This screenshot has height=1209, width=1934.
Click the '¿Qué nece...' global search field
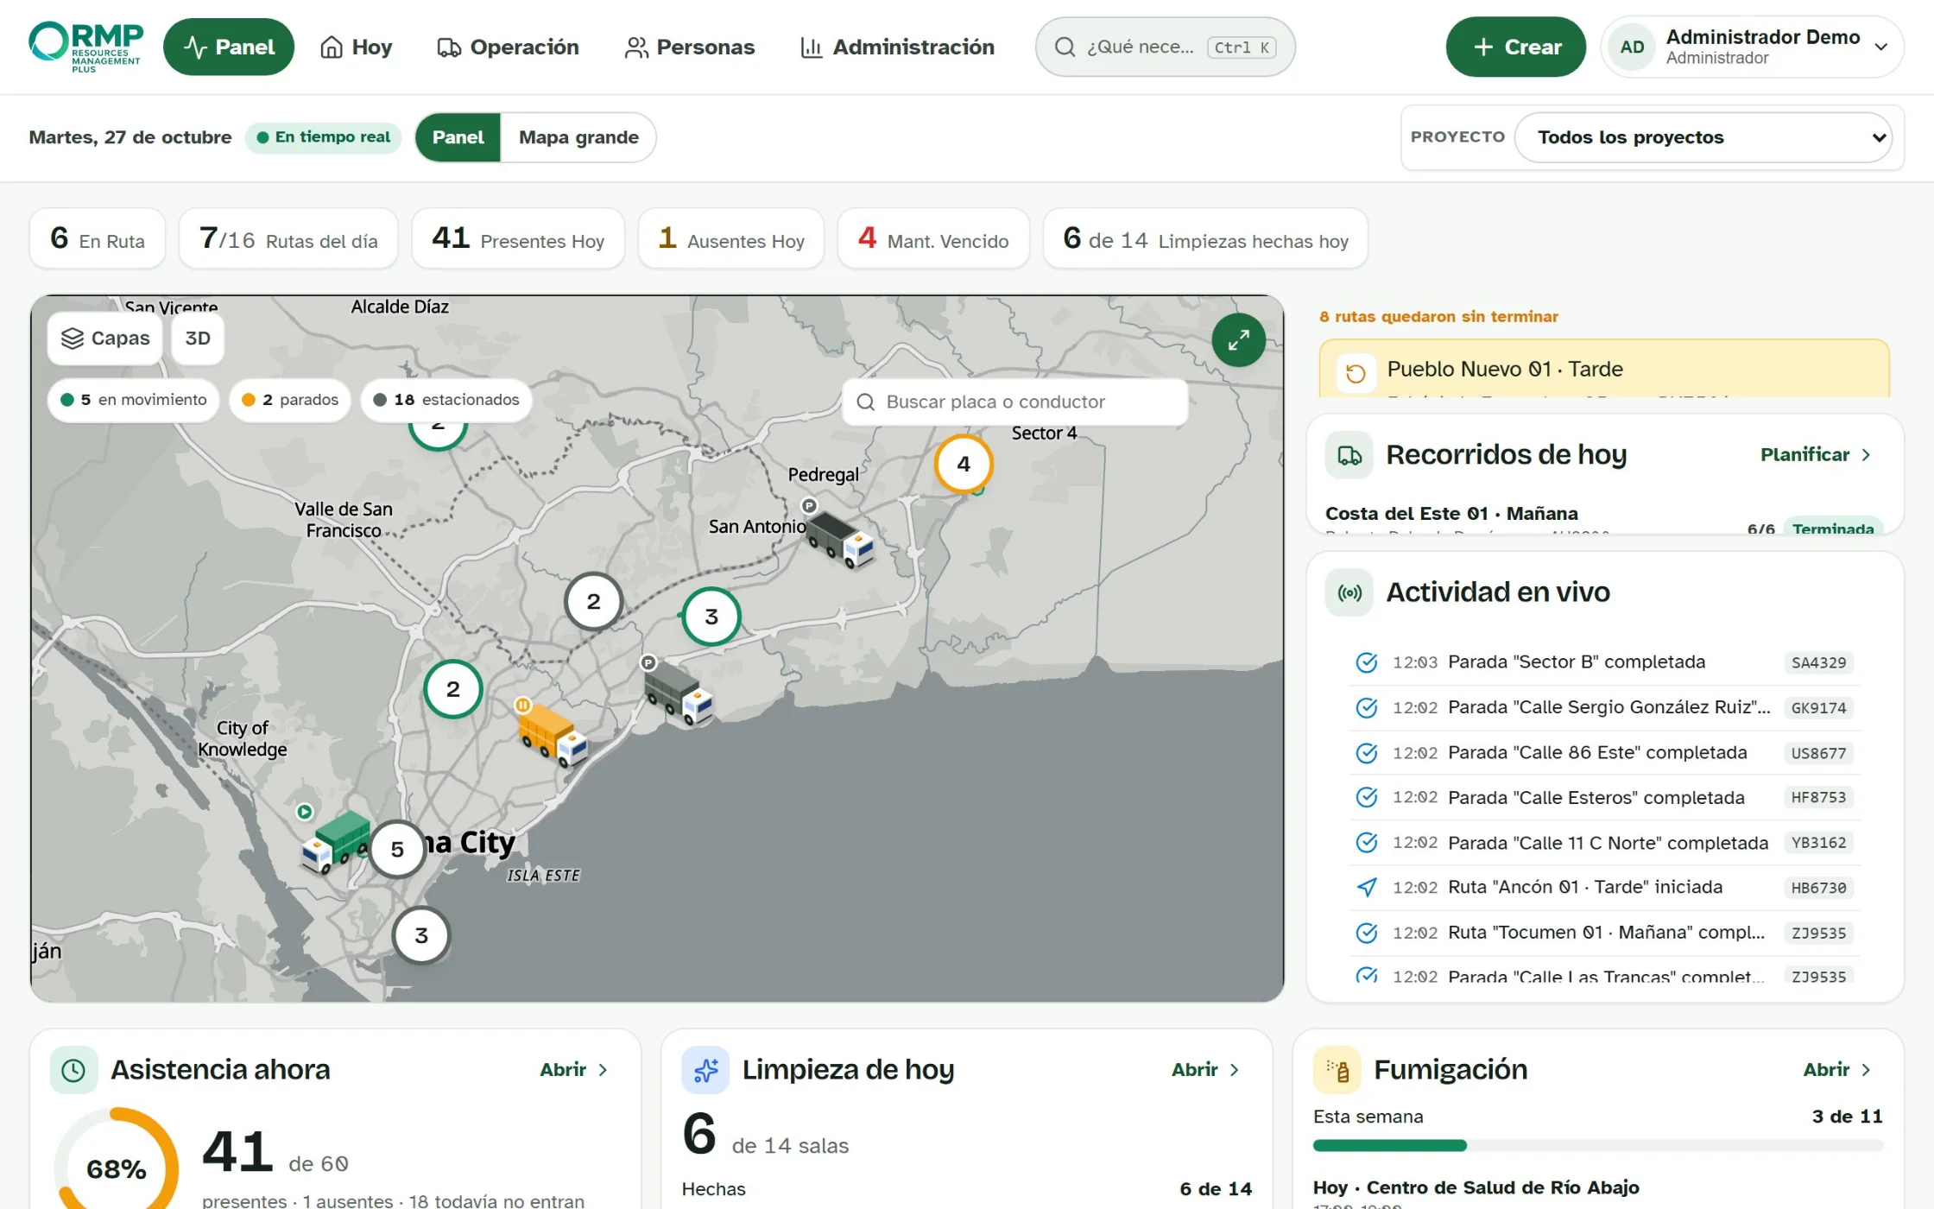(1165, 47)
